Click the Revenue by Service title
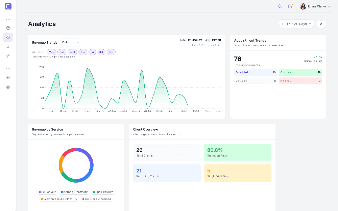 [47, 130]
